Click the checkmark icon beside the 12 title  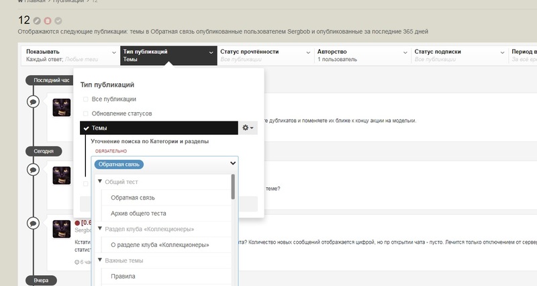point(58,21)
